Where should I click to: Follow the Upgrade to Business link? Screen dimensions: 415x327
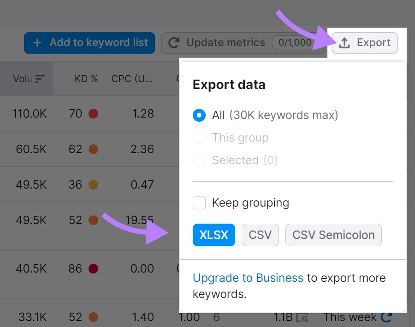click(248, 278)
